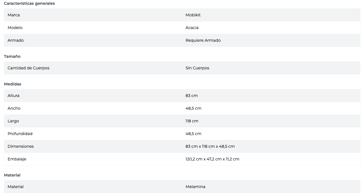Screen dimensions: 363x194
Task: Click the bold Material section heading
Action: click(x=12, y=175)
